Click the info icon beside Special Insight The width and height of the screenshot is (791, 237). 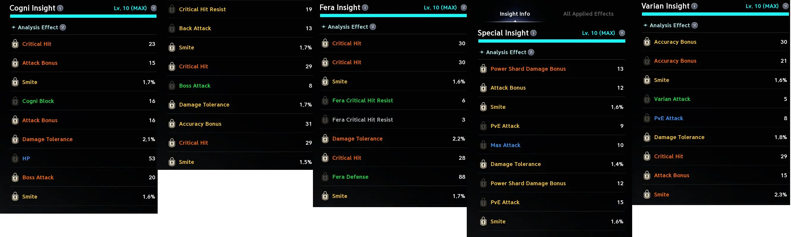tap(534, 33)
